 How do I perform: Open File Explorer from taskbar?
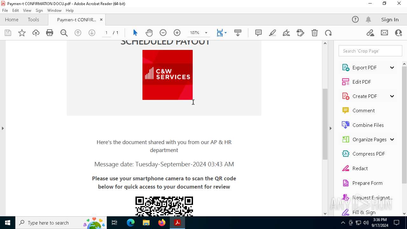click(x=146, y=223)
